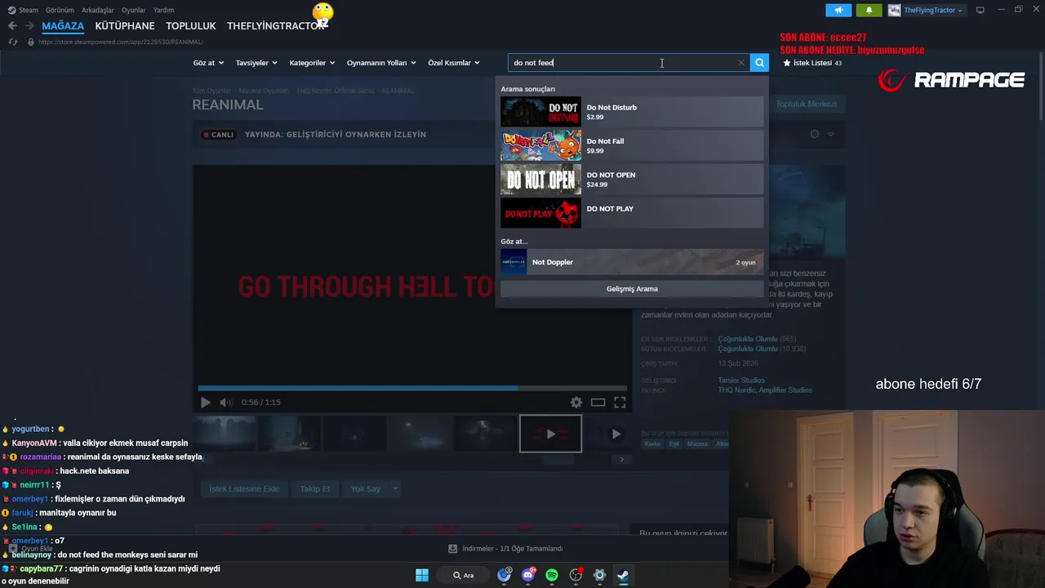The image size is (1045, 588).
Task: Click İstek Listesine Ekle button
Action: tap(244, 489)
